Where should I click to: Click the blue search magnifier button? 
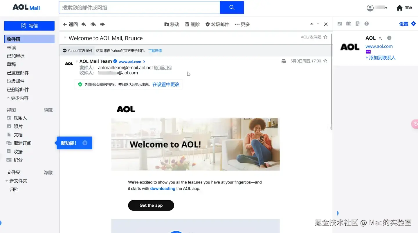[x=232, y=8]
